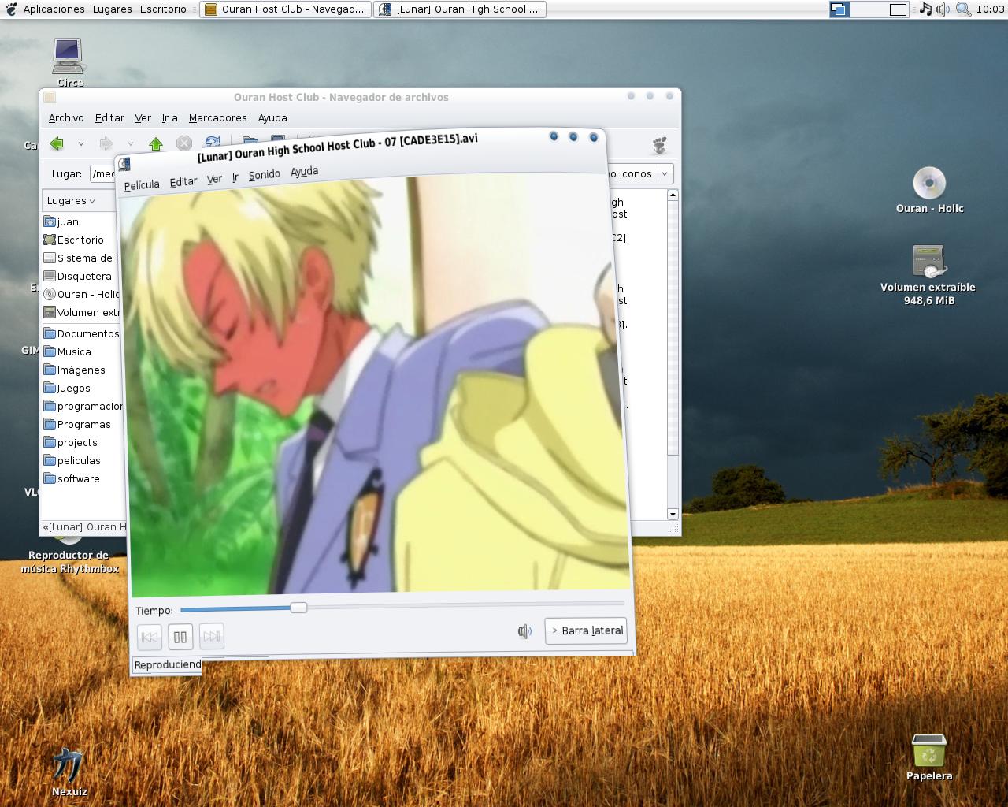Screen dimensions: 1008x807
Task: Open the Marcadores menu
Action: click(217, 117)
